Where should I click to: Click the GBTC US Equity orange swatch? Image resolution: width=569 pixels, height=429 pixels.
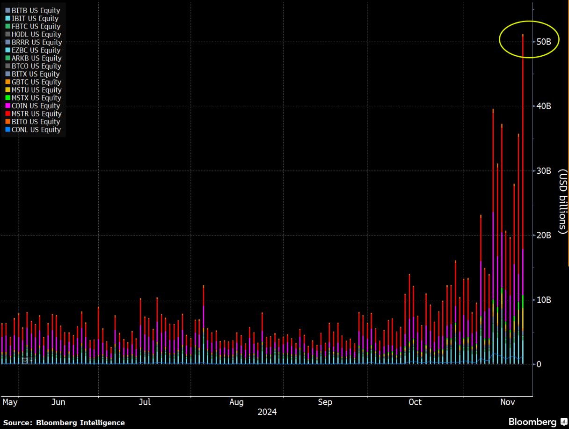tap(7, 82)
